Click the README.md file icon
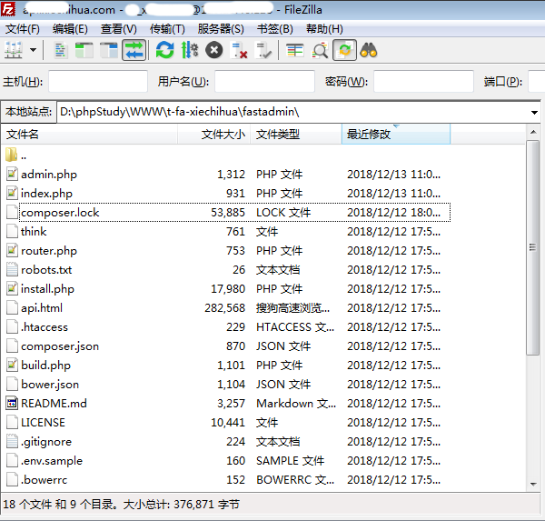545x521 pixels. click(x=12, y=403)
